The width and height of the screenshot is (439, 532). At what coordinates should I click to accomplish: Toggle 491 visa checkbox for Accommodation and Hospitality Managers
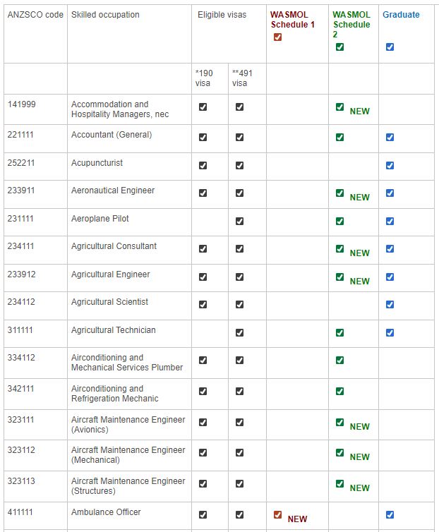click(x=239, y=107)
